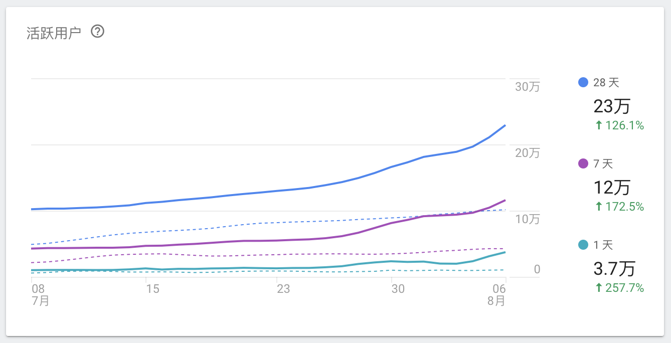Click the 30 date axis label
671x343 pixels.
click(x=398, y=289)
